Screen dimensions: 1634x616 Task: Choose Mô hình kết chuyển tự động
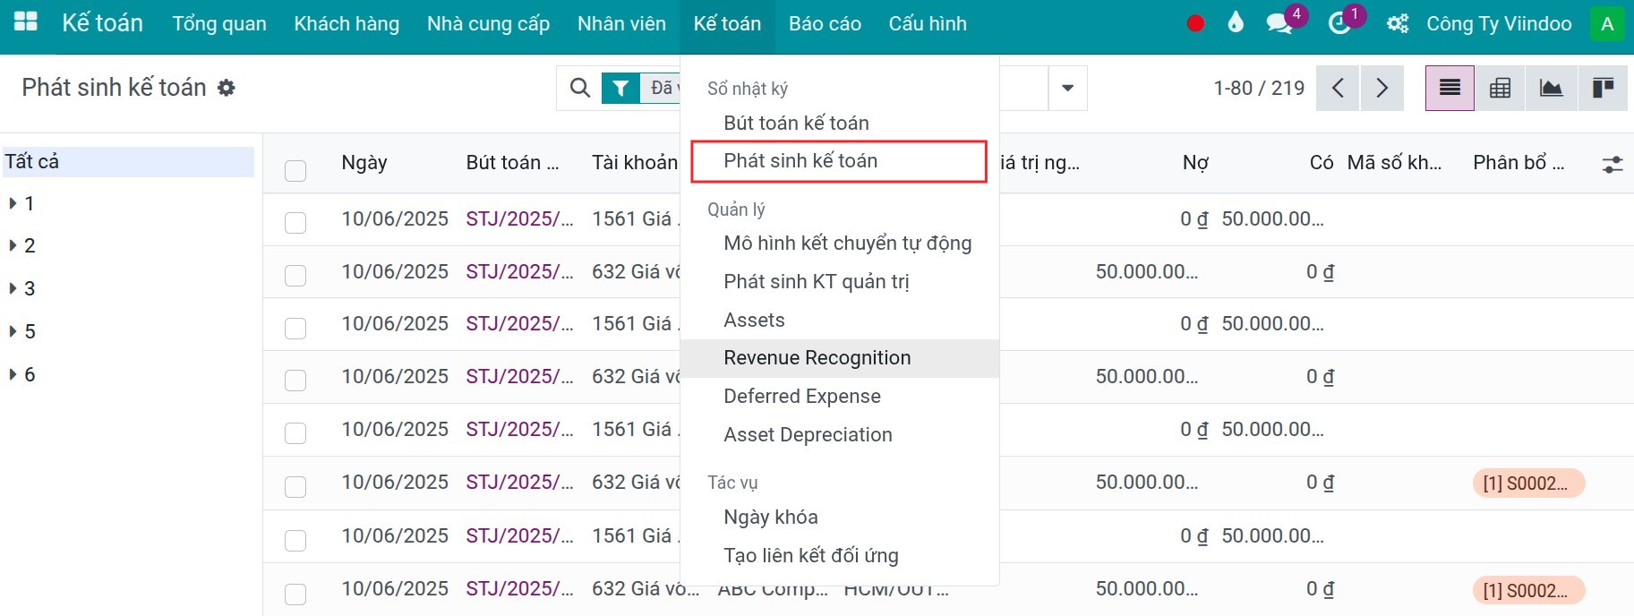coord(840,244)
